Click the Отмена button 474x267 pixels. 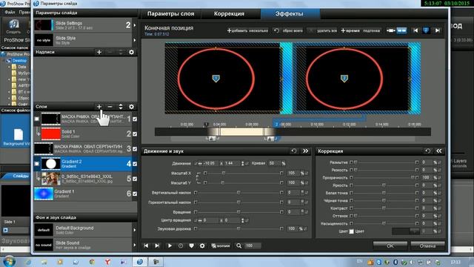(427, 245)
